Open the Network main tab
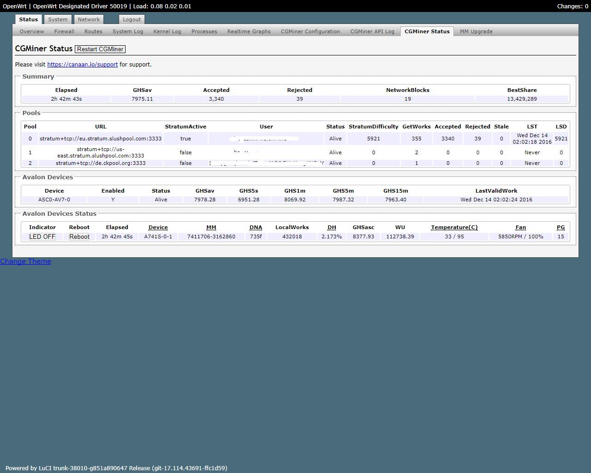The width and height of the screenshot is (591, 473). coord(89,19)
